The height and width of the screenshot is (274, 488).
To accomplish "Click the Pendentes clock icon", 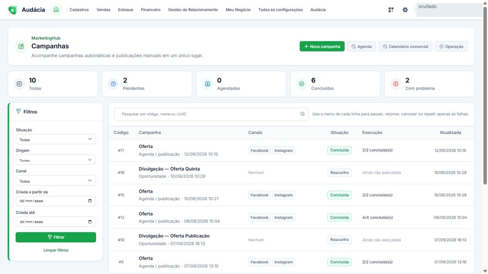I will [113, 84].
